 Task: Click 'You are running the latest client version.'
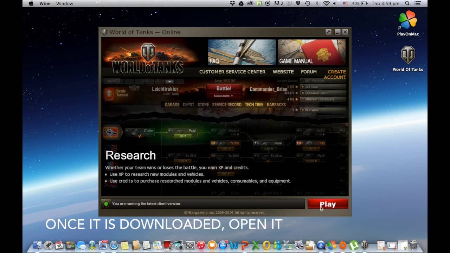146,204
